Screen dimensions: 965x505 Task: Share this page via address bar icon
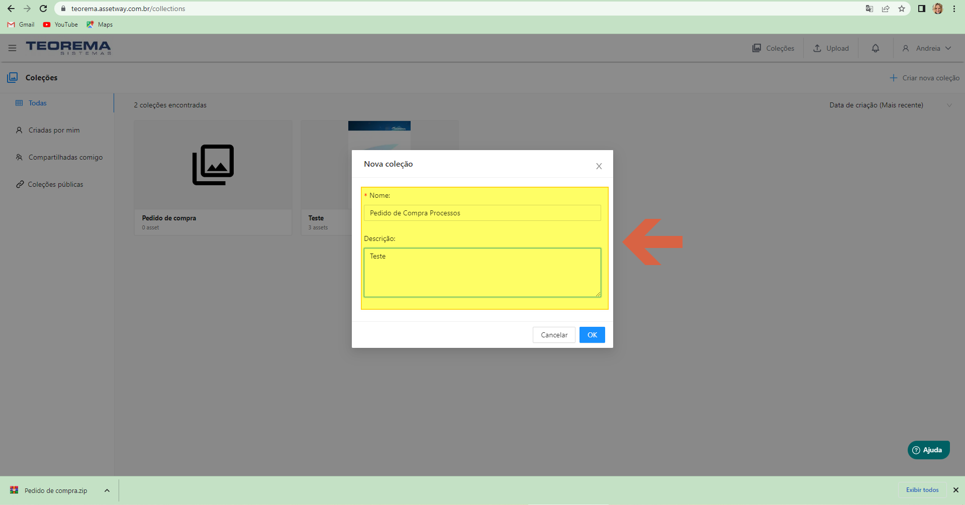pos(886,9)
